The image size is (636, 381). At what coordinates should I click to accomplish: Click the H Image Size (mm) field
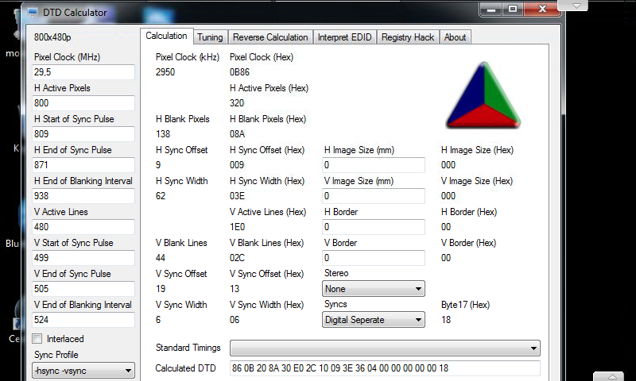click(374, 165)
